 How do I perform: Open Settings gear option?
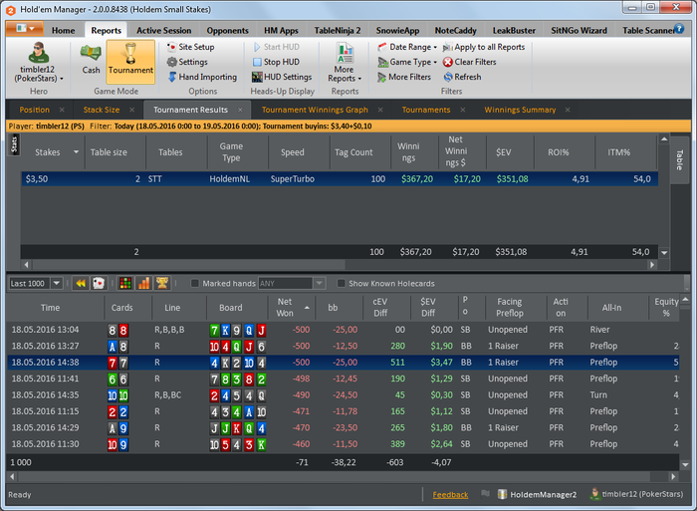(187, 62)
